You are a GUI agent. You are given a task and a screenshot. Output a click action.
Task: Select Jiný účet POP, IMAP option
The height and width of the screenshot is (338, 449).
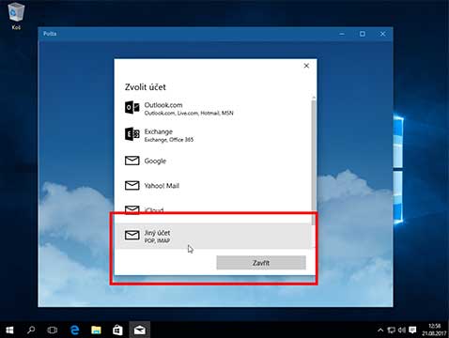point(213,236)
